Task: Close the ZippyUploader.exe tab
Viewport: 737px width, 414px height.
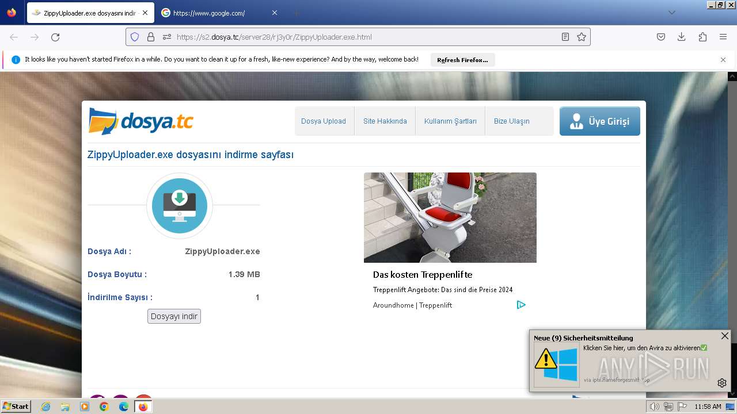Action: click(145, 13)
